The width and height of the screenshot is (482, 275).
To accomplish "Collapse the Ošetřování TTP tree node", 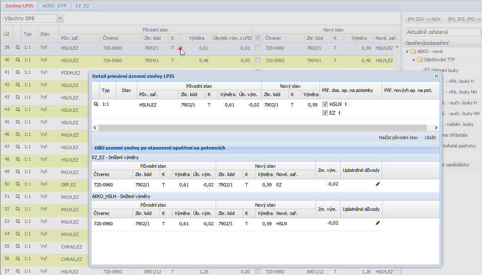I will point(413,60).
